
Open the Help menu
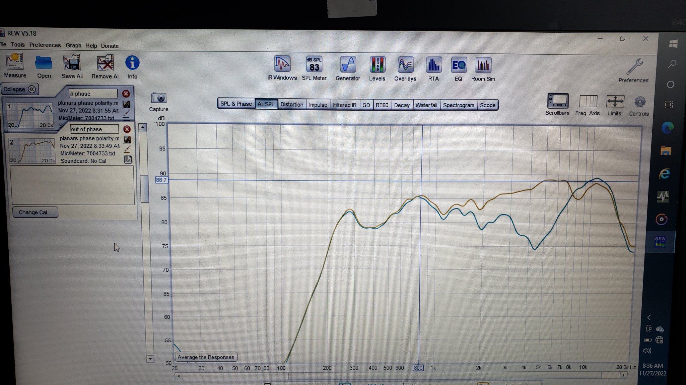[91, 46]
